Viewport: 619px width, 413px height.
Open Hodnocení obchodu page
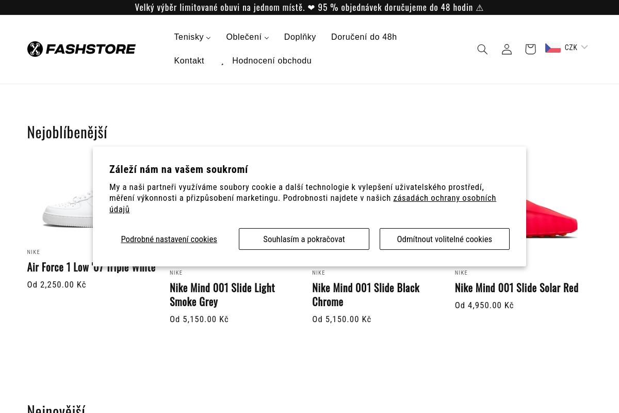pyautogui.click(x=272, y=61)
